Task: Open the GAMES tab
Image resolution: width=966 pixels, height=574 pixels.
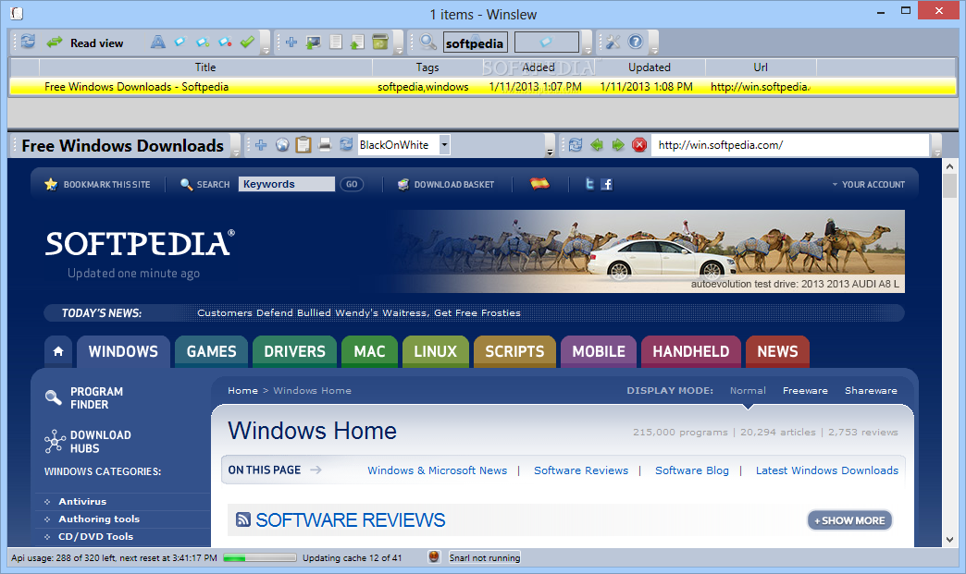Action: click(x=211, y=351)
